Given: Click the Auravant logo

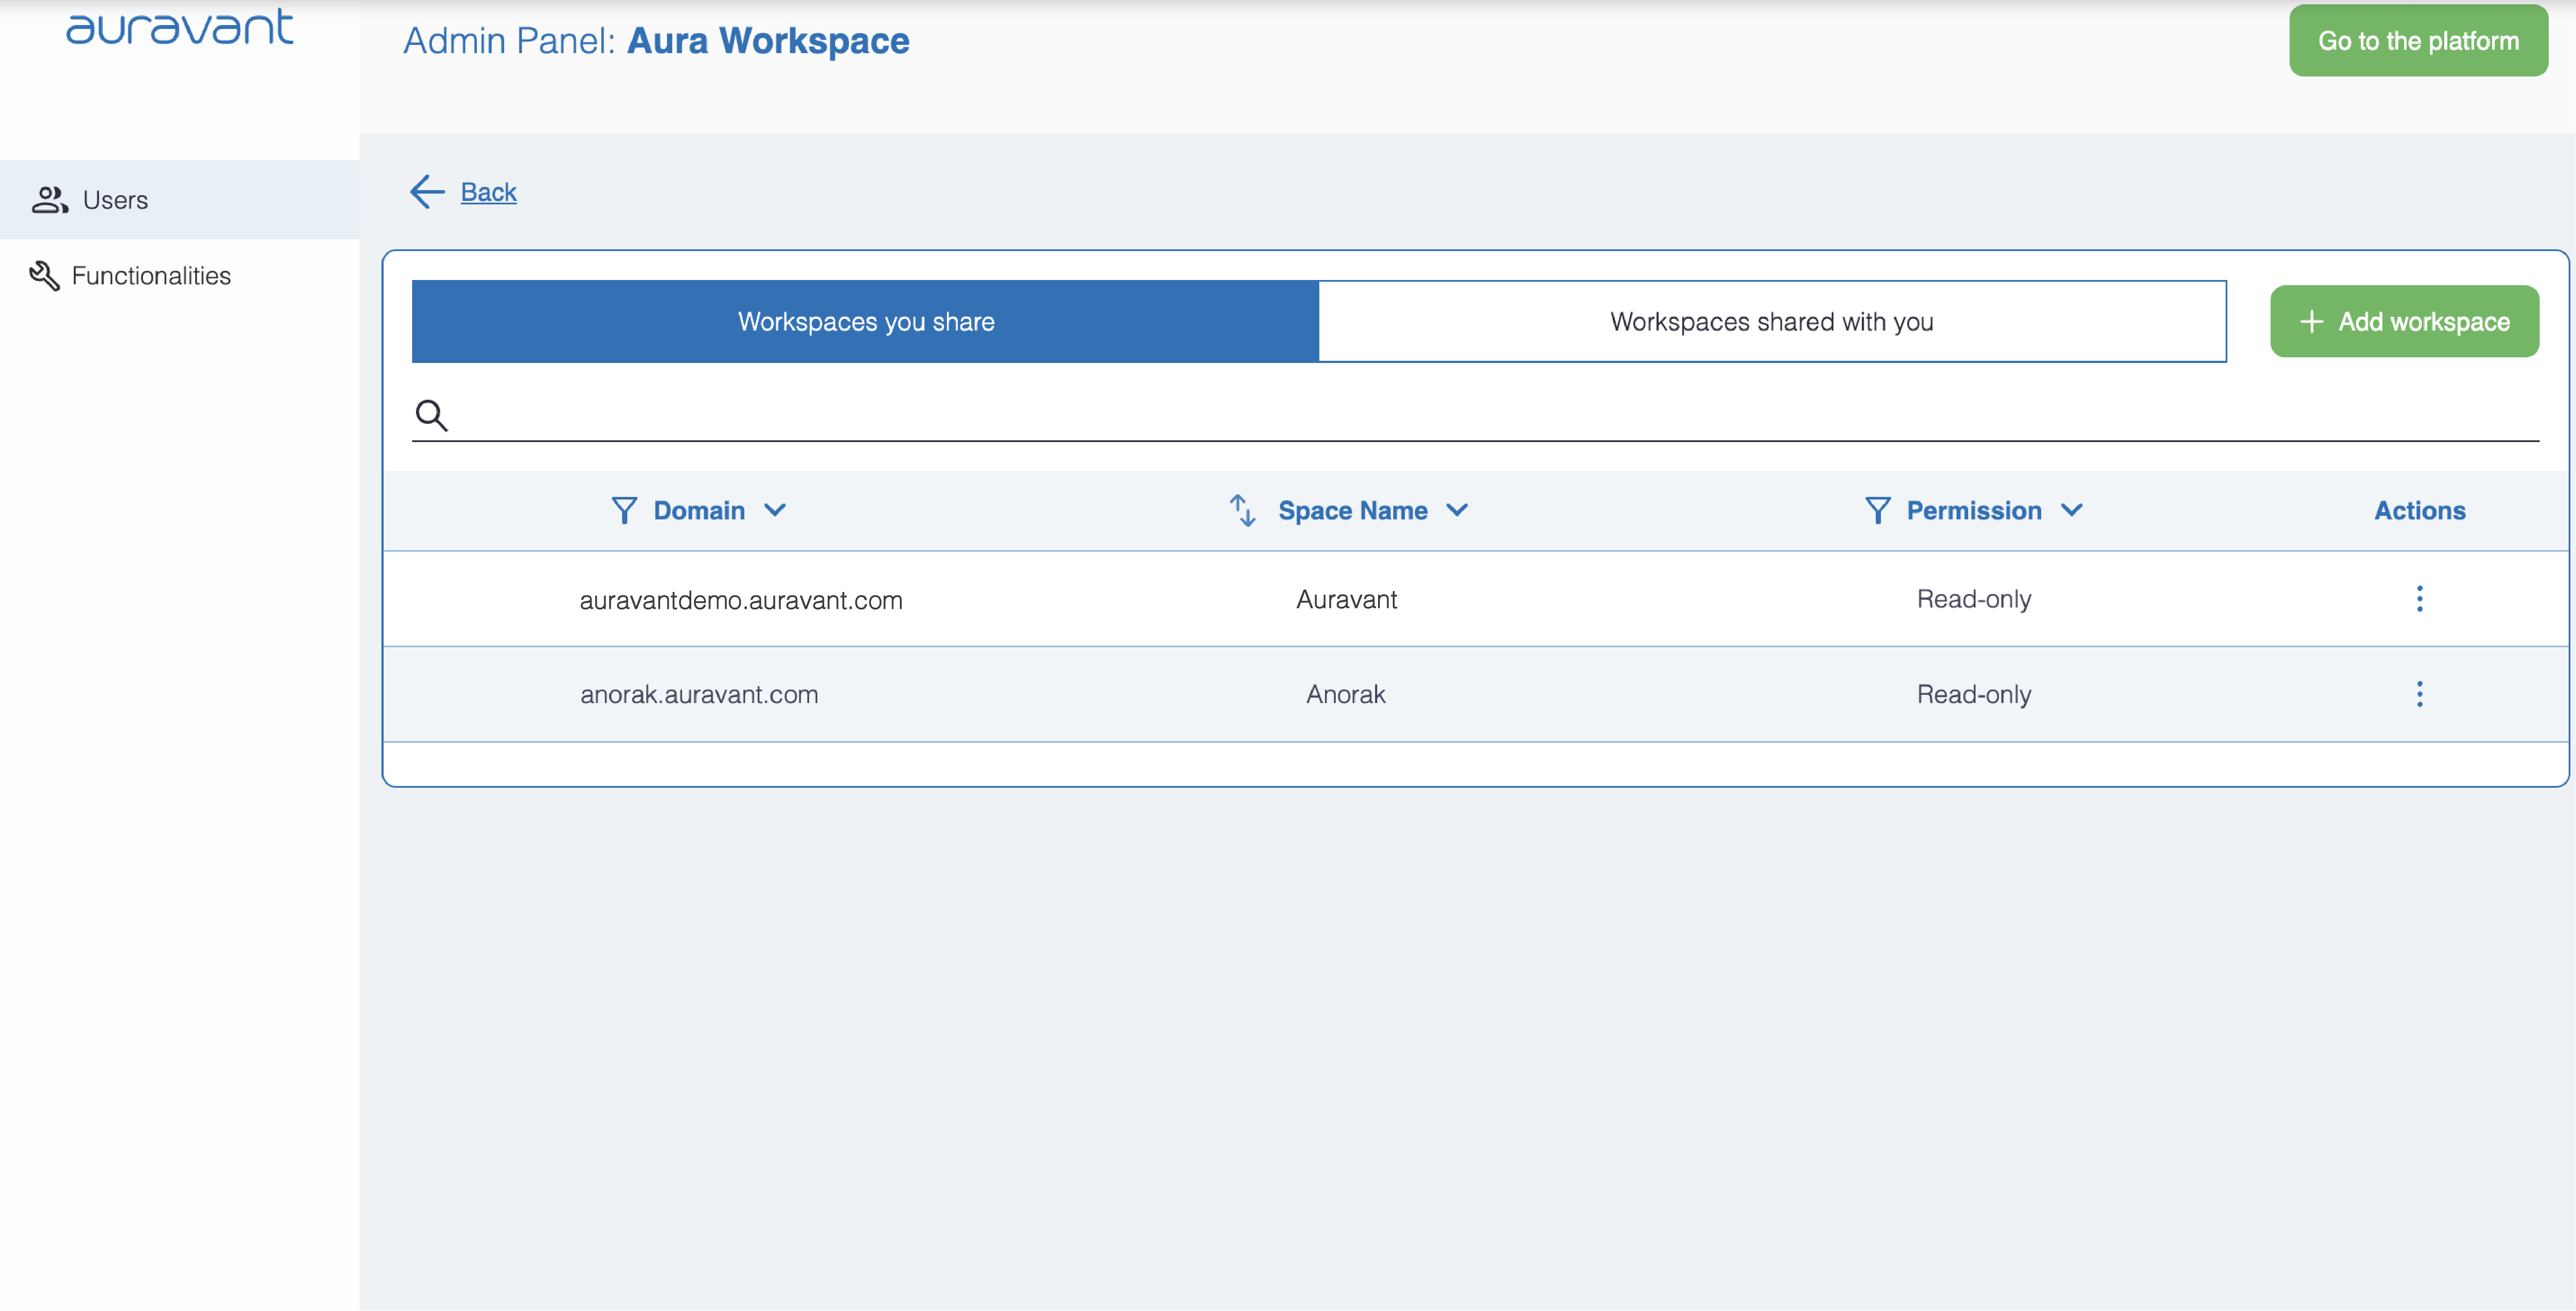Looking at the screenshot, I should tap(180, 27).
